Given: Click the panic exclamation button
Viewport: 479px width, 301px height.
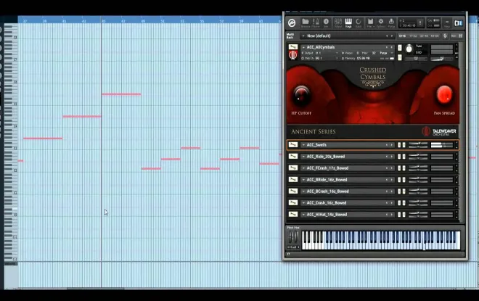Looking at the screenshot, I should (x=420, y=23).
